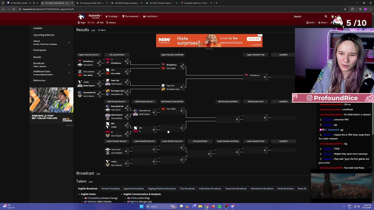Expand the Broadcast section in Contents sidebar
The width and height of the screenshot is (374, 210).
pyautogui.click(x=69, y=65)
